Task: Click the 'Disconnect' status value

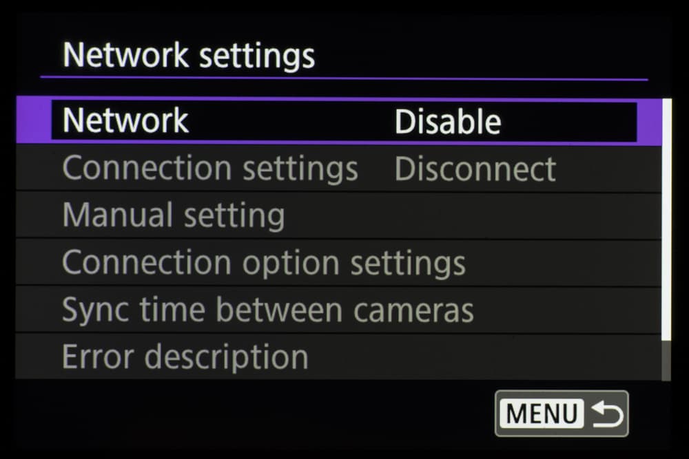Action: (x=475, y=169)
